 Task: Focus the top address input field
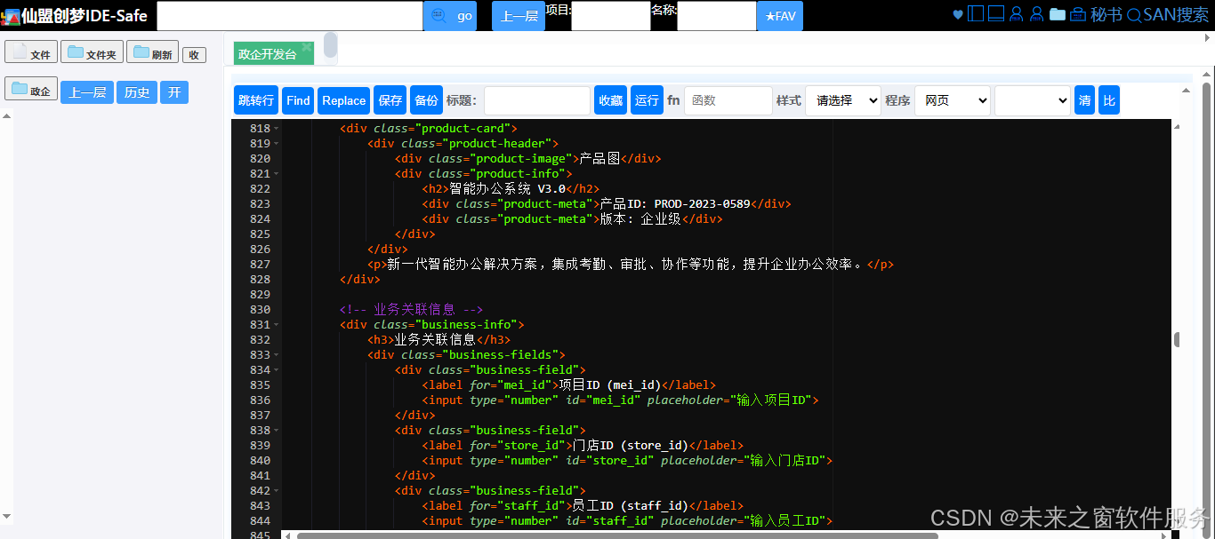coord(290,16)
